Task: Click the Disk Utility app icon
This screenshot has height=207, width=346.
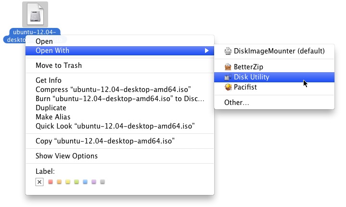Action: (228, 77)
